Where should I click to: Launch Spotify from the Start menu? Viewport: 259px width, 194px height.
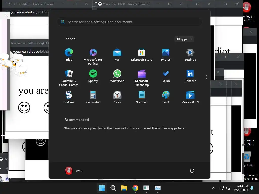(93, 76)
